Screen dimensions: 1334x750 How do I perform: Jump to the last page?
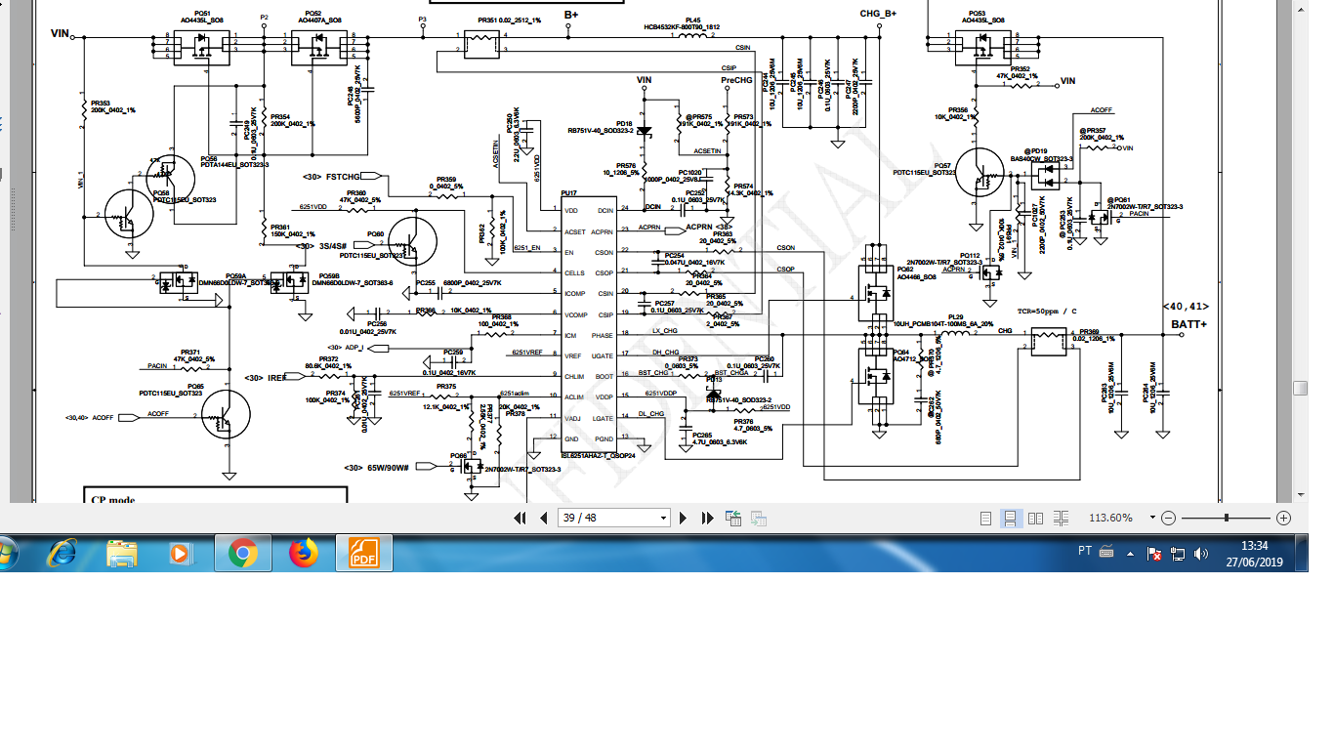(x=706, y=518)
